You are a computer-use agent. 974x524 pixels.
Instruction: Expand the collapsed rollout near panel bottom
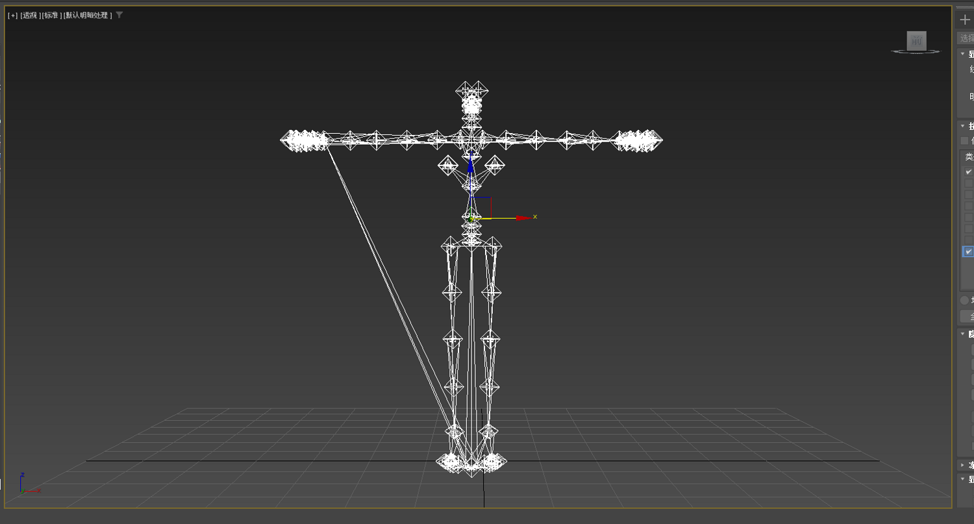pos(963,465)
